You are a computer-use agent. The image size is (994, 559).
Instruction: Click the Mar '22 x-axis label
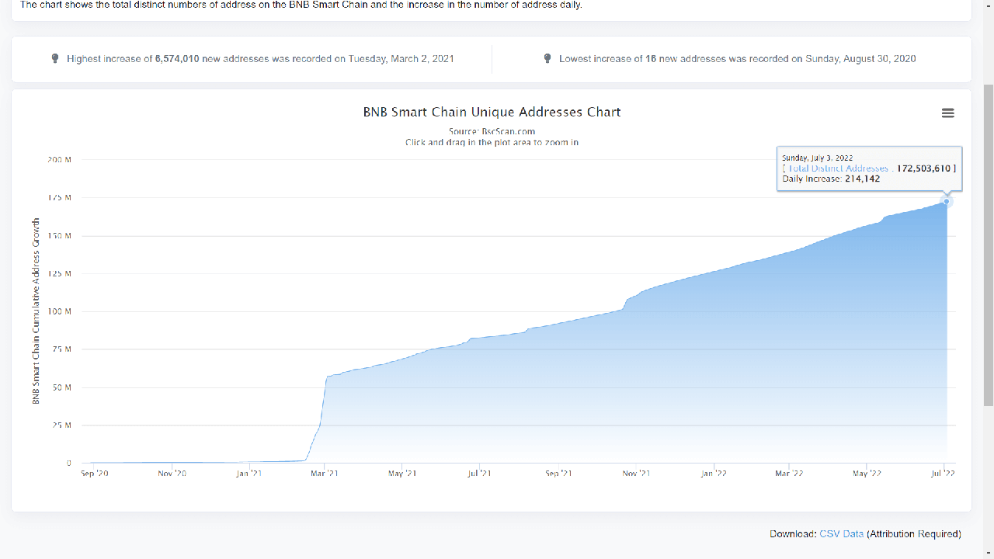click(x=788, y=473)
